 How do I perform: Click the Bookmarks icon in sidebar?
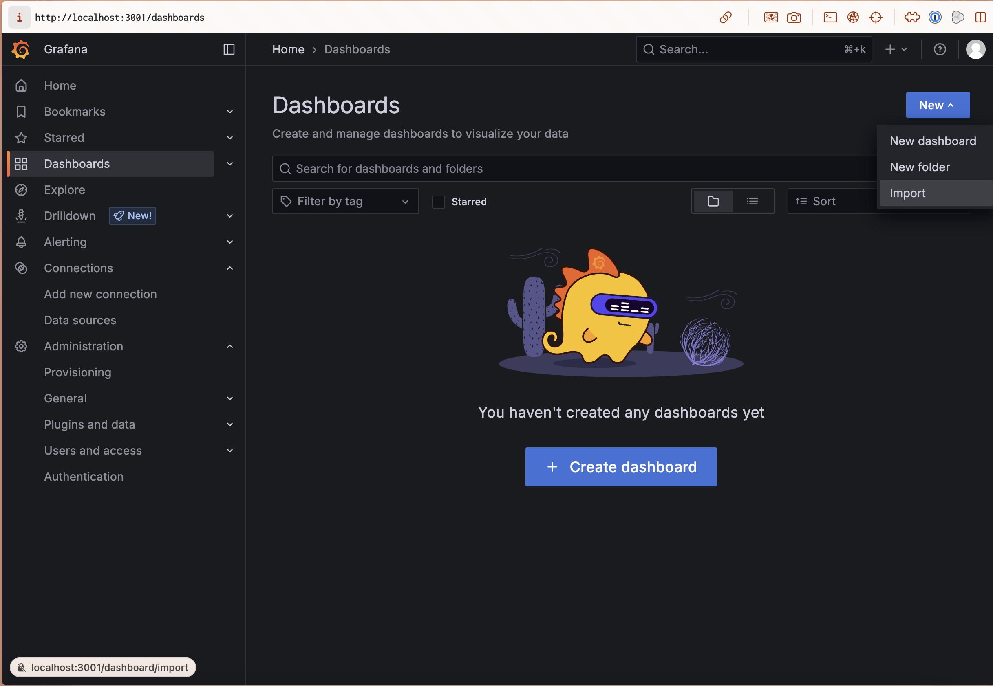[x=21, y=112]
